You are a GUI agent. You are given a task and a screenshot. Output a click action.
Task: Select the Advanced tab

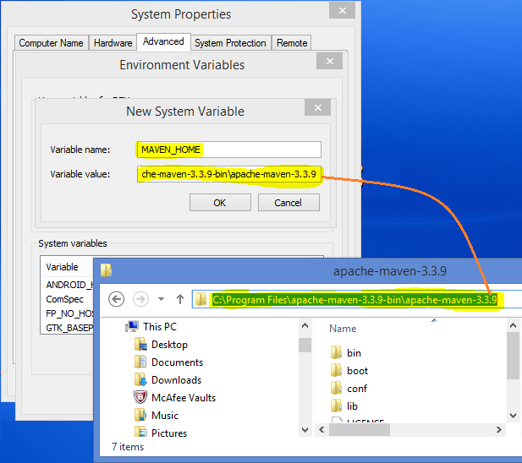pos(163,41)
